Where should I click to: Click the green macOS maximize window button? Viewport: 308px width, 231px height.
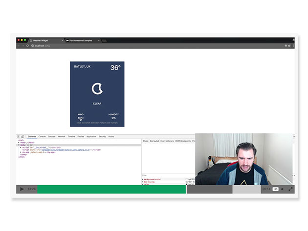25,40
